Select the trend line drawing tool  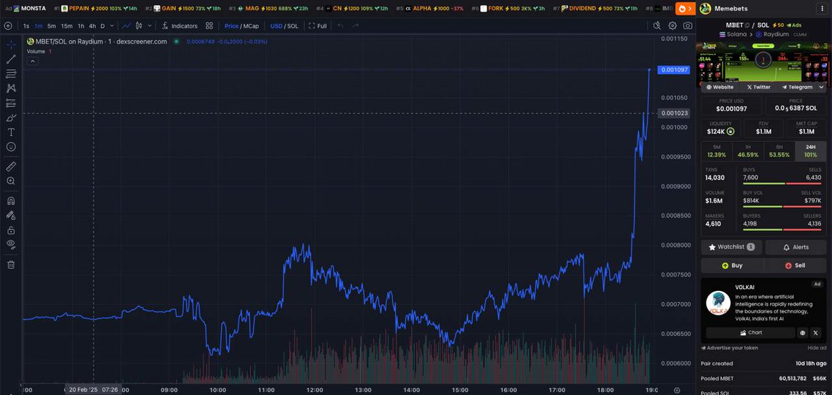coord(11,59)
